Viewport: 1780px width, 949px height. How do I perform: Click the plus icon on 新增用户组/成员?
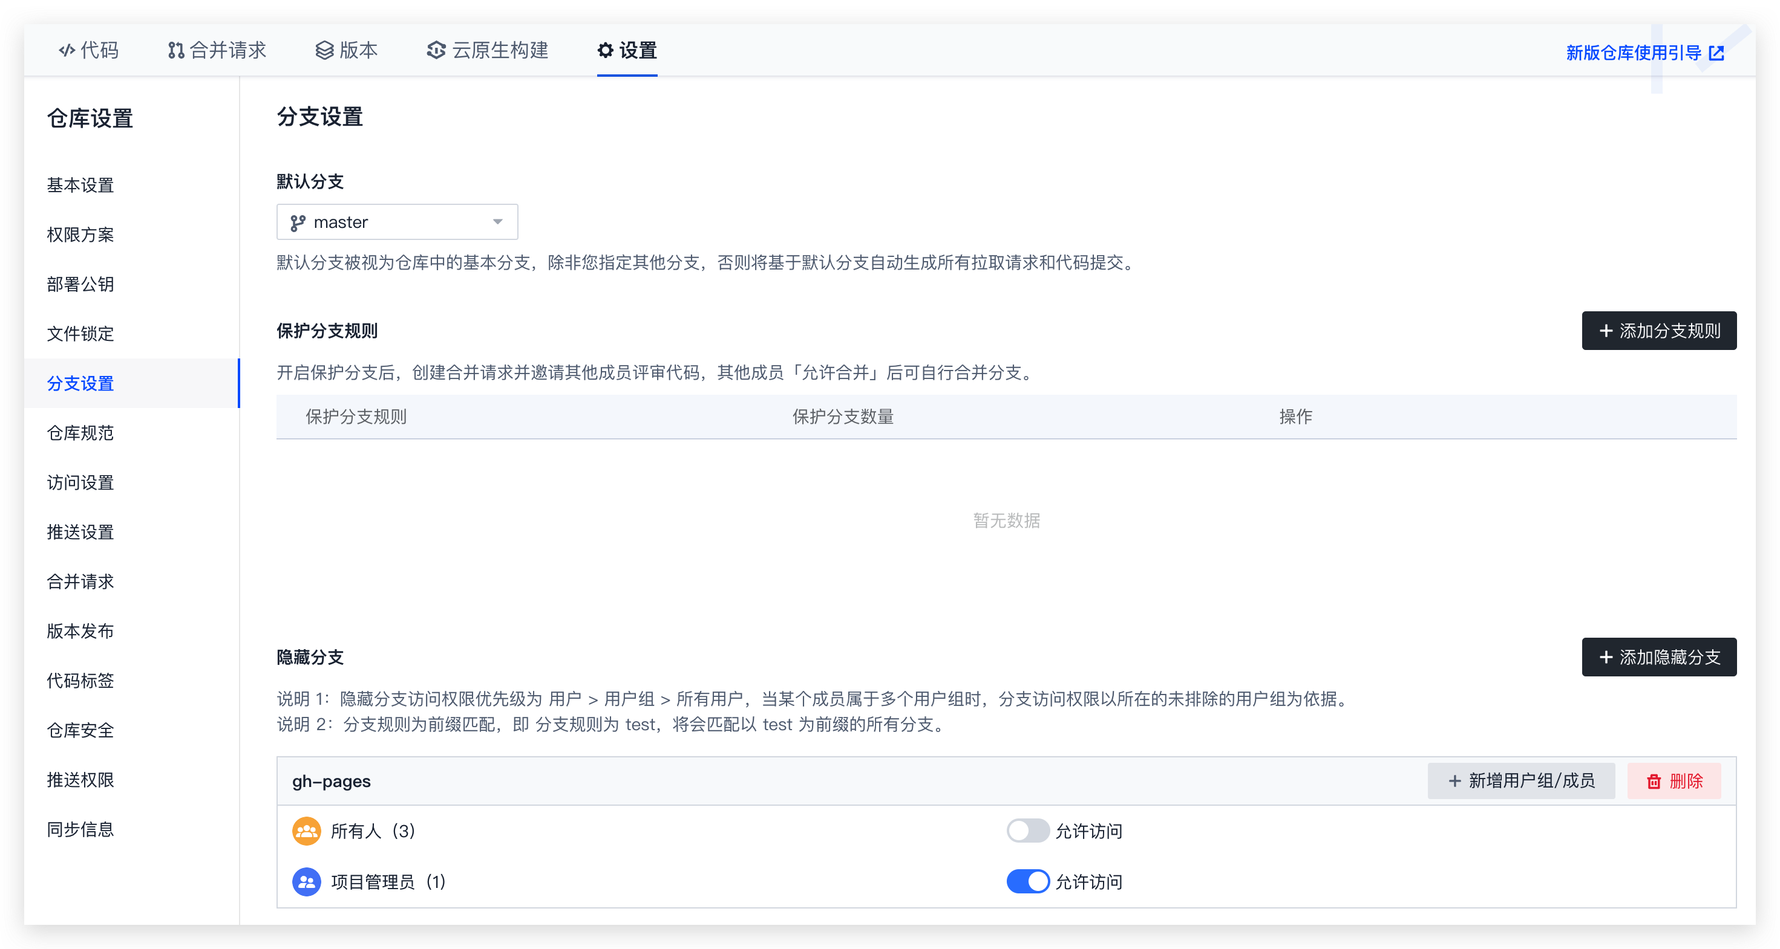1454,782
